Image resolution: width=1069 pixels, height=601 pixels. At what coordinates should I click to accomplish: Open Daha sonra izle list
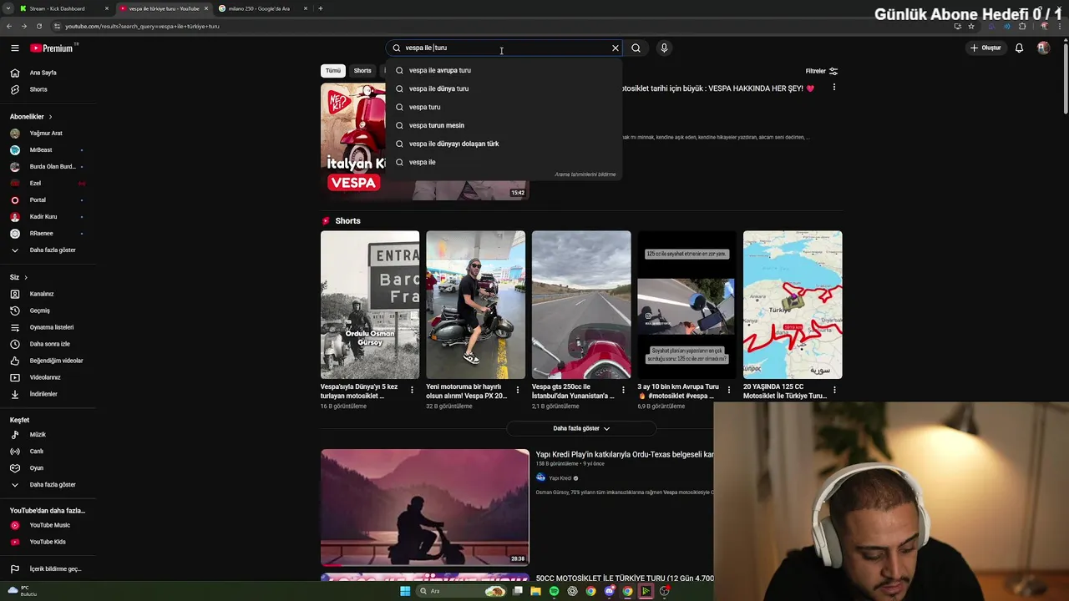click(48, 344)
